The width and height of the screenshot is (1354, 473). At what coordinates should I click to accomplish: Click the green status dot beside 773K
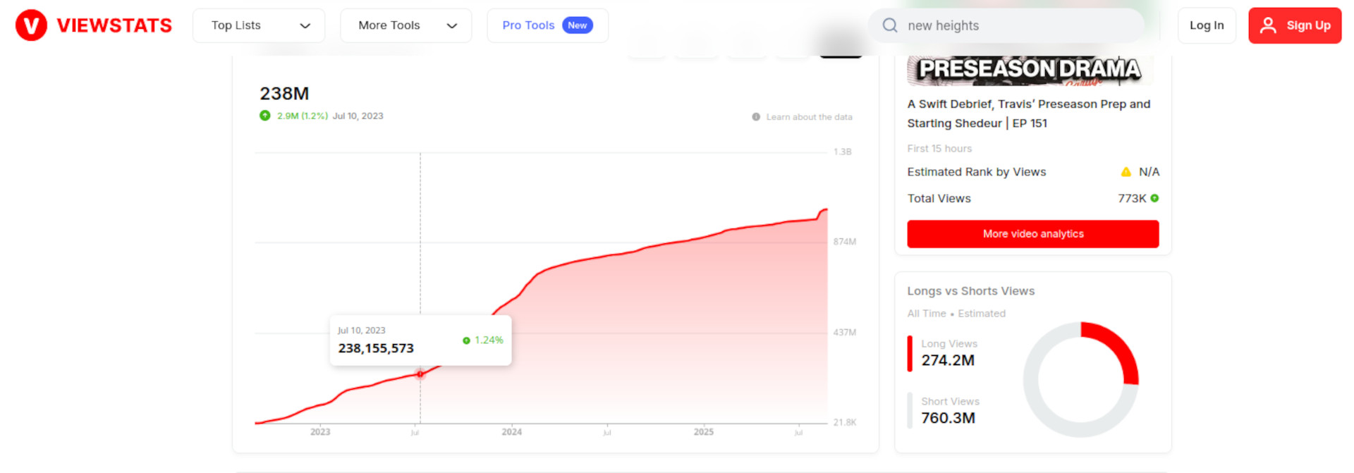click(x=1154, y=199)
